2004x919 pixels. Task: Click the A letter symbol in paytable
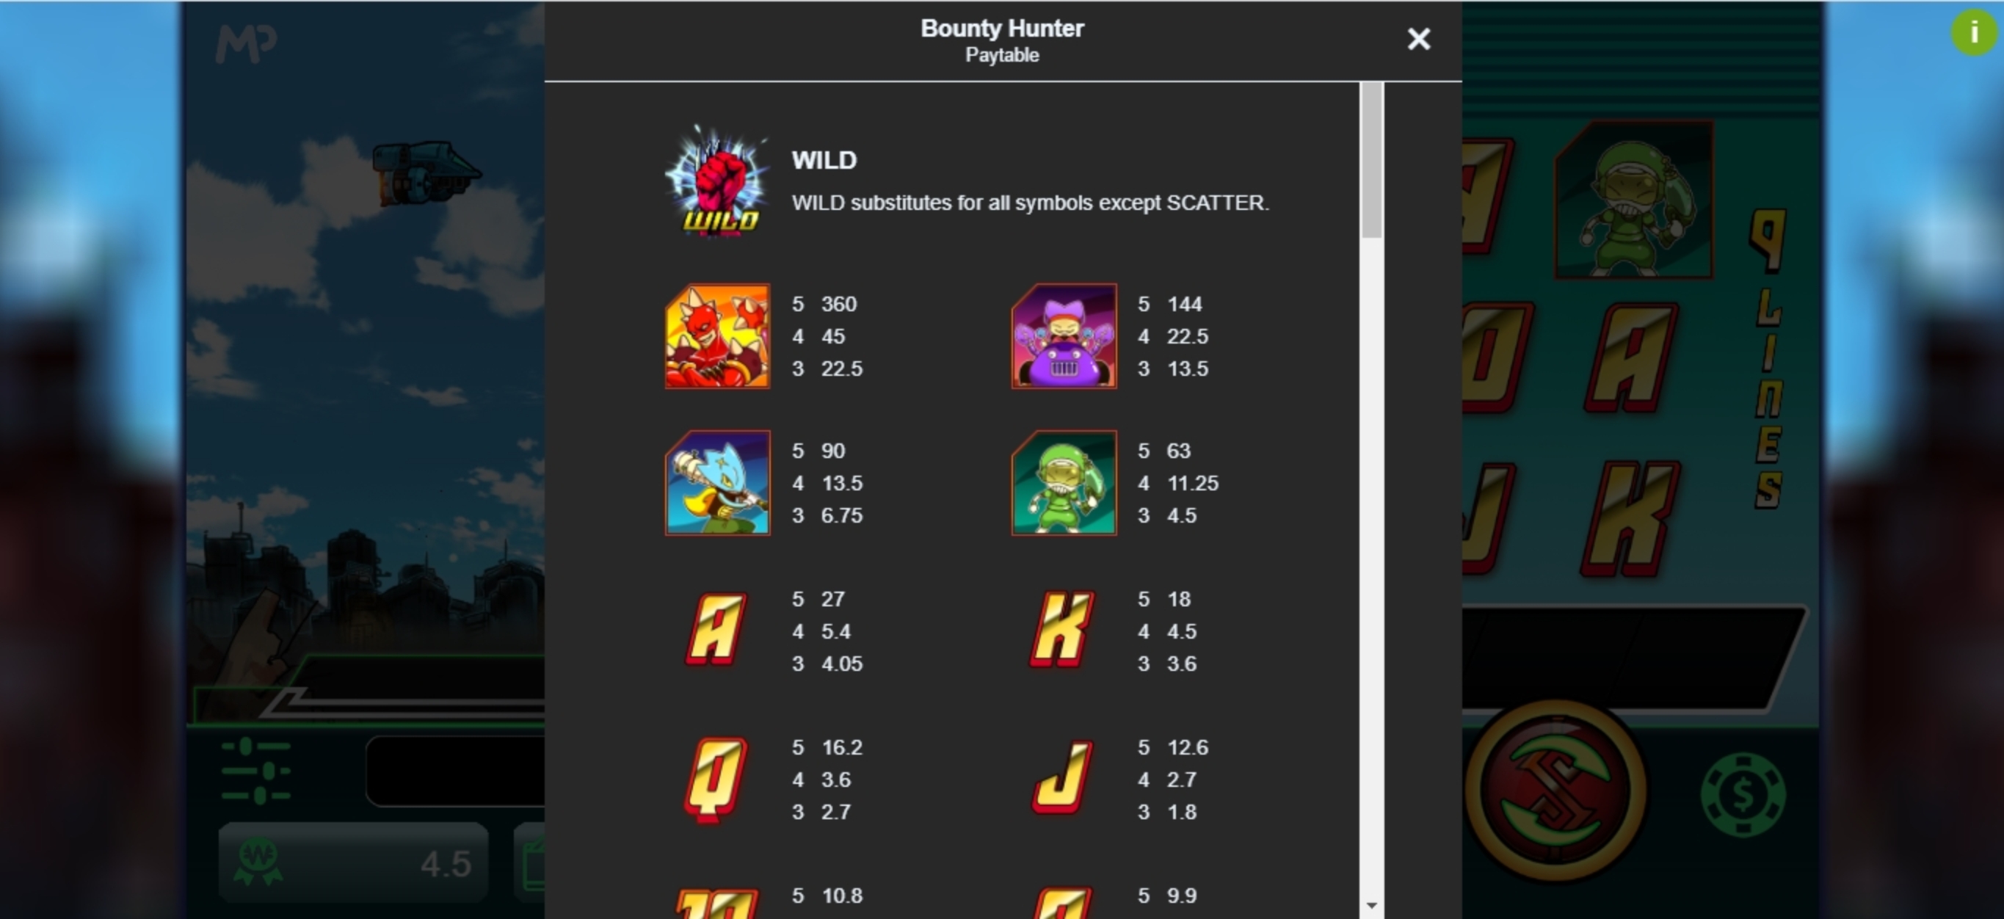coord(716,631)
